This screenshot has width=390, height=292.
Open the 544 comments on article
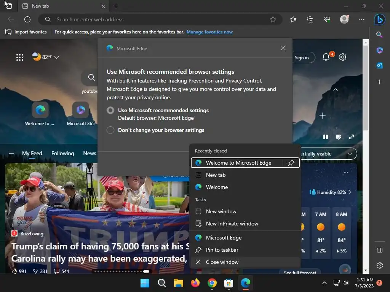click(61, 271)
